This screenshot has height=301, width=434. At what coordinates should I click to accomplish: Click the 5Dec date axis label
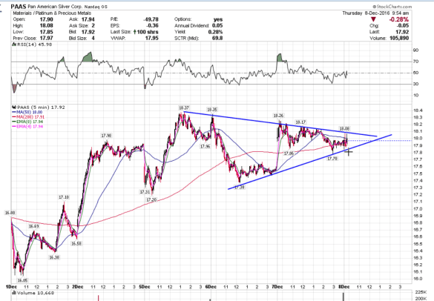[144, 287]
